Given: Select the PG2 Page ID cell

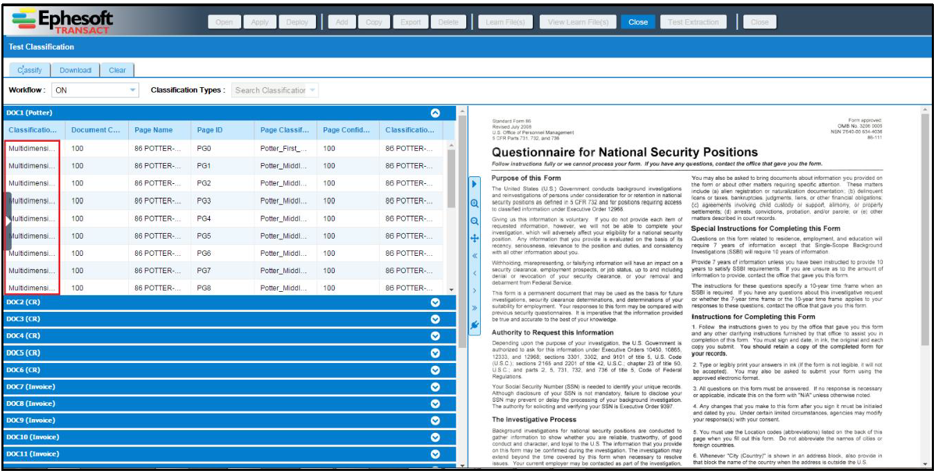Looking at the screenshot, I should 222,183.
